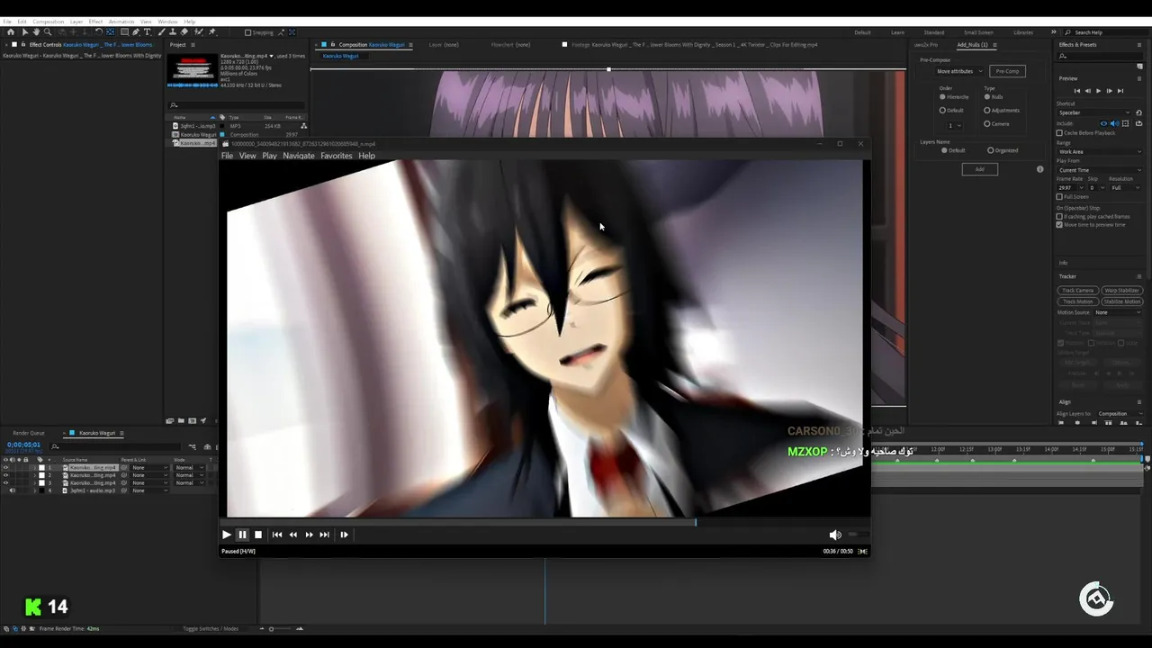Jump to last frame in Preview panel
The height and width of the screenshot is (648, 1152).
point(1120,91)
